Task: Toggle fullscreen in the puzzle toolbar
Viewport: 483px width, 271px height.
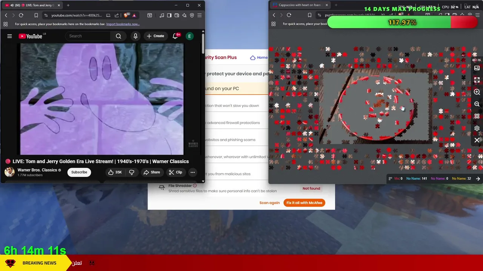Action: click(477, 80)
